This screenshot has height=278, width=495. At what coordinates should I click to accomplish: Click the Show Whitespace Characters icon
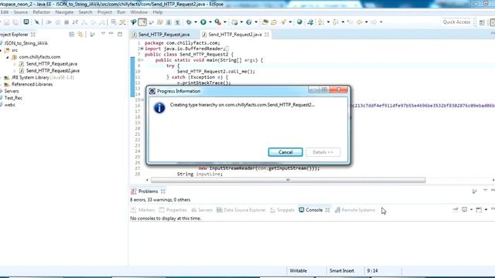pyautogui.click(x=177, y=22)
